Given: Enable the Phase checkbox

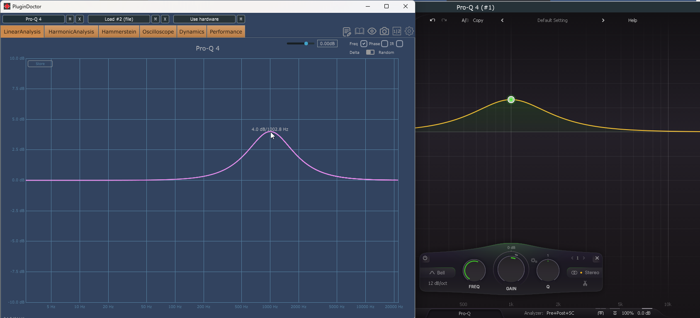Looking at the screenshot, I should click(384, 44).
